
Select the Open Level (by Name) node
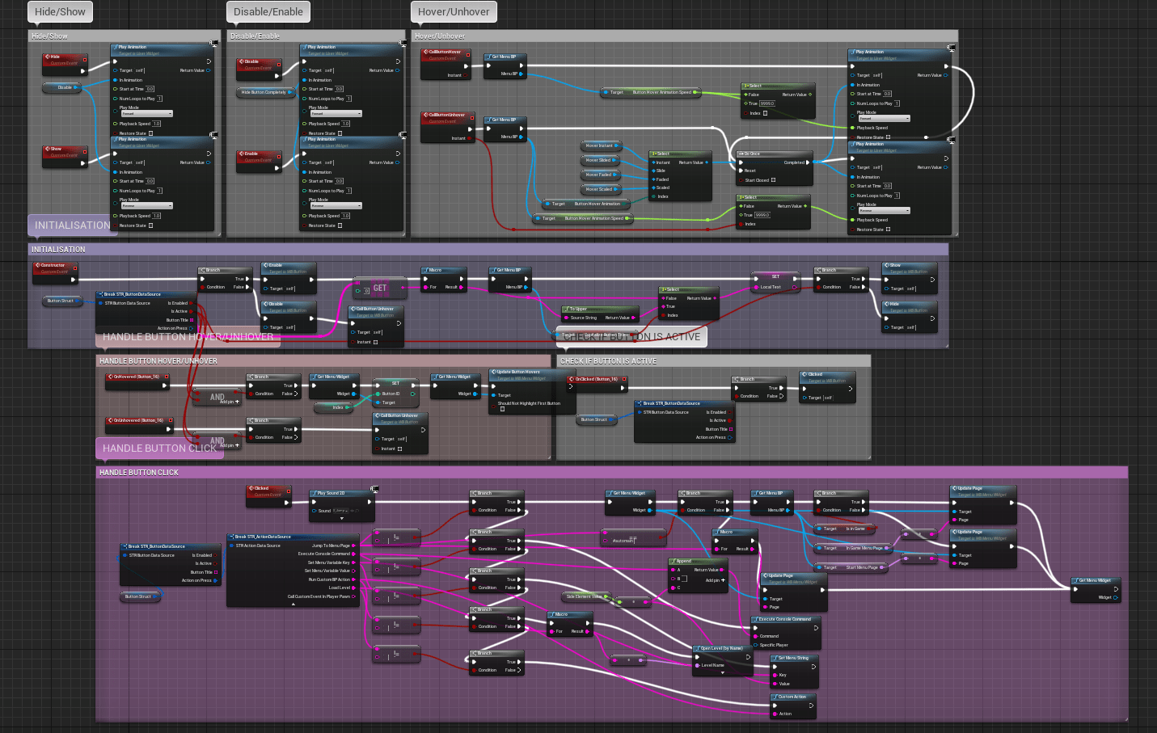(x=721, y=648)
